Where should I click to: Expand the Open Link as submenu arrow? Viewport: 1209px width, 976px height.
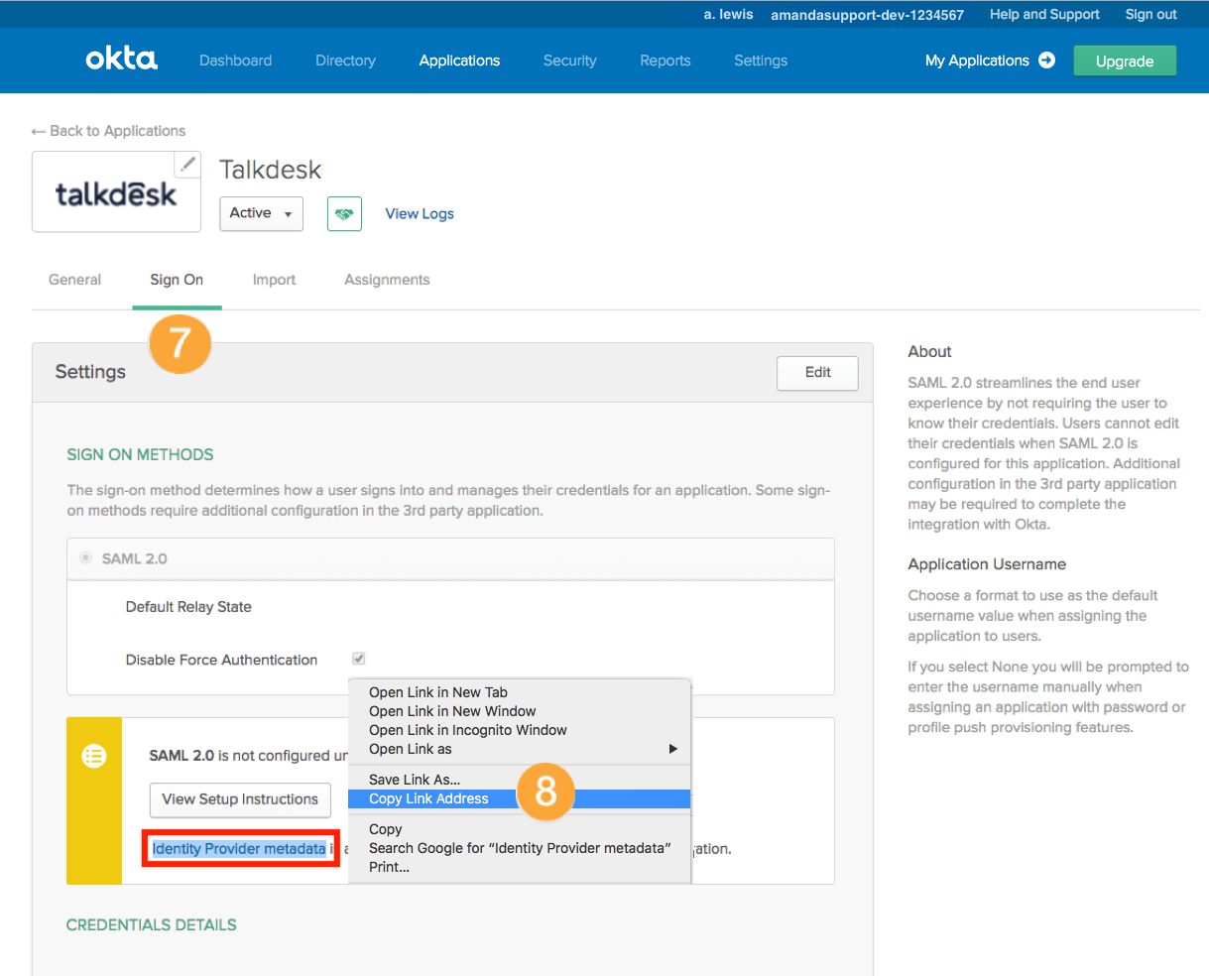point(673,749)
